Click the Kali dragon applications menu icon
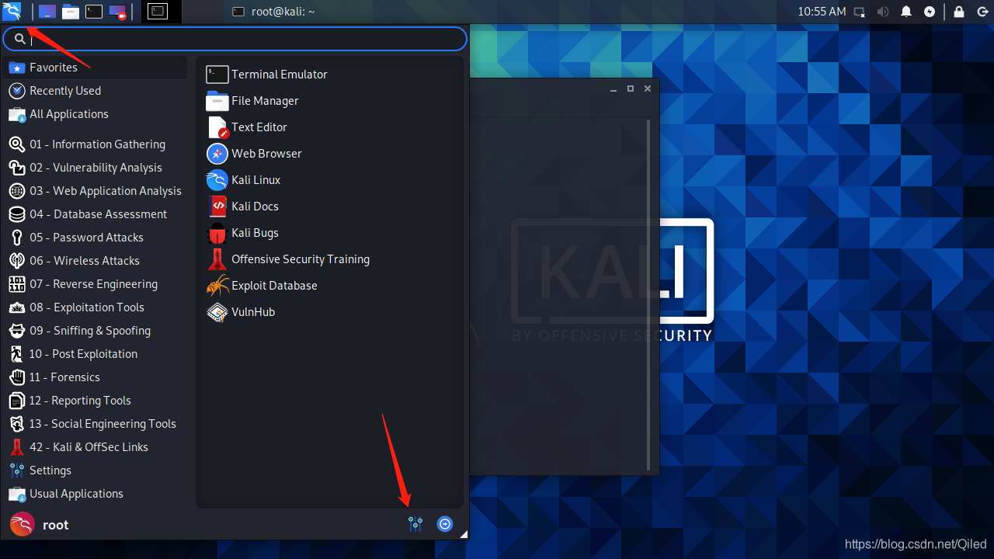Screen dimensions: 994x559 coord(12,11)
